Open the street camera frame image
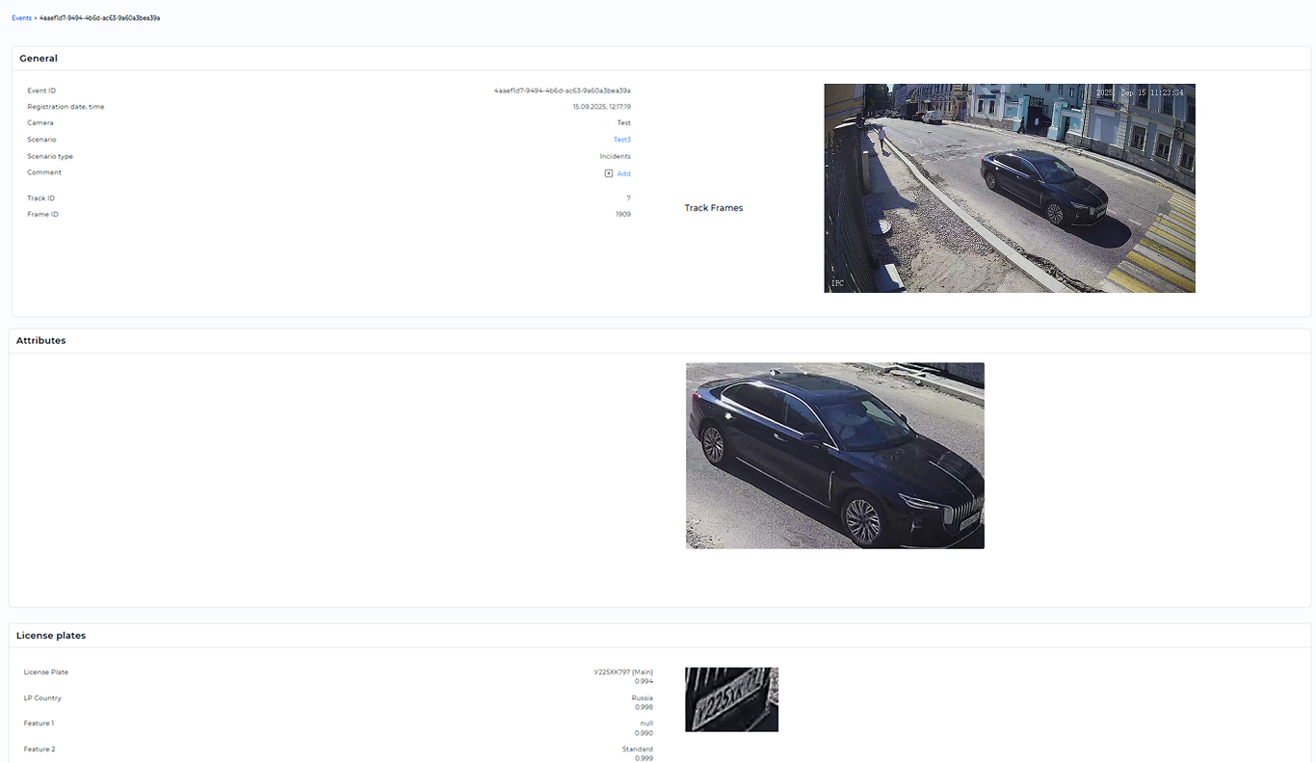 click(x=1009, y=188)
